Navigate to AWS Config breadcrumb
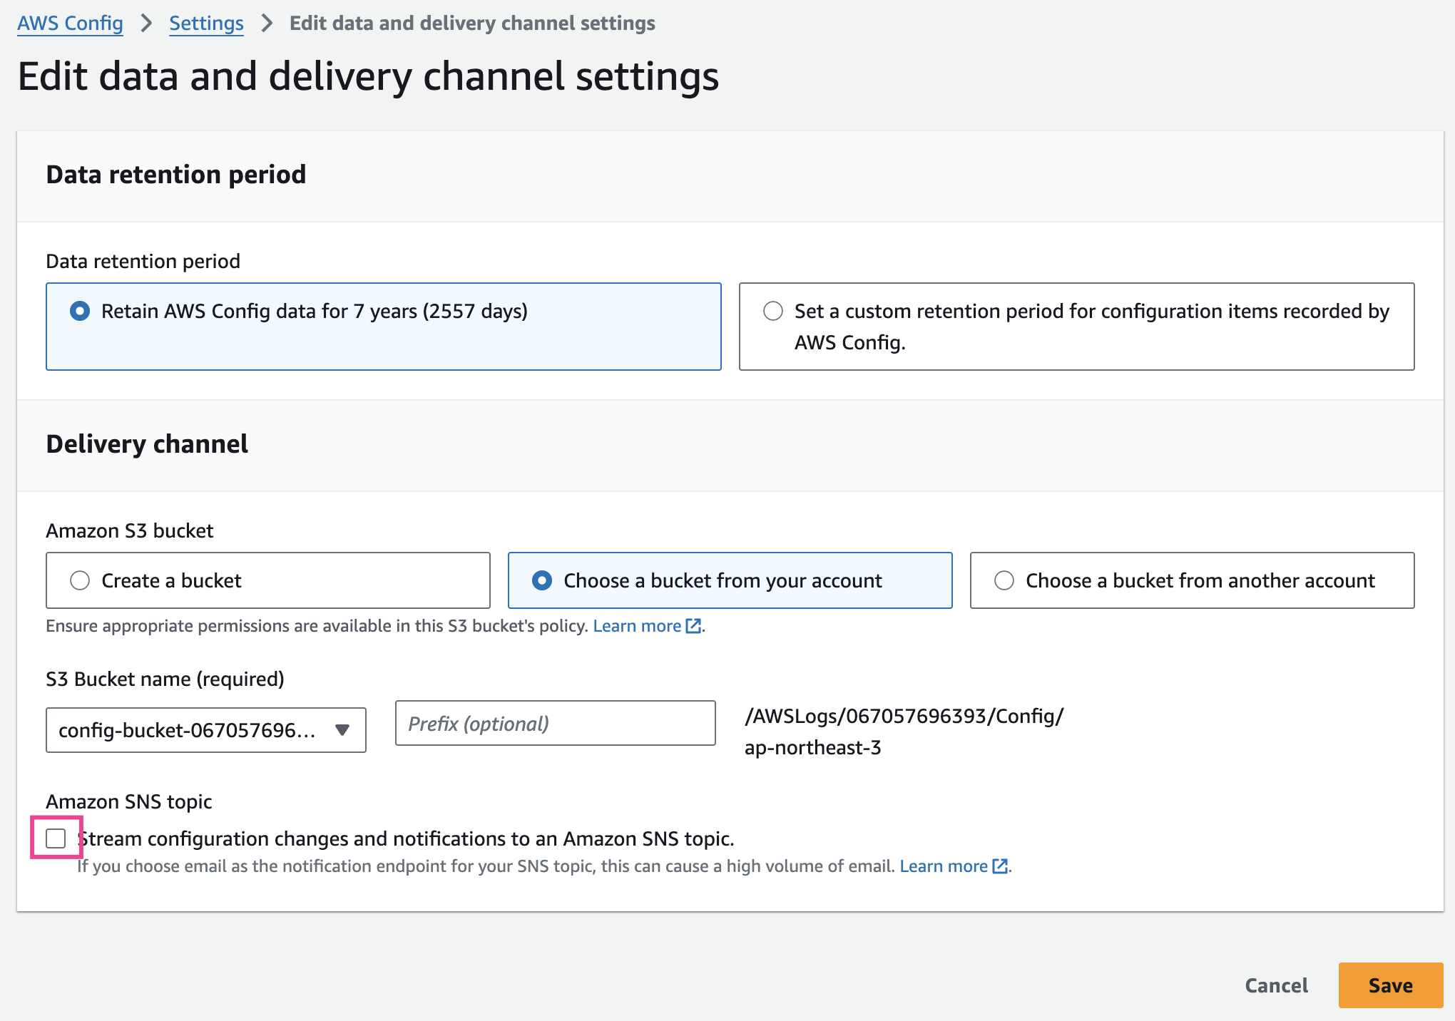The width and height of the screenshot is (1455, 1021). 70,24
